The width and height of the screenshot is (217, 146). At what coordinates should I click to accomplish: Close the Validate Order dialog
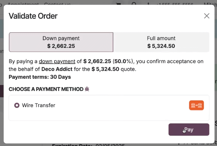[x=206, y=16]
